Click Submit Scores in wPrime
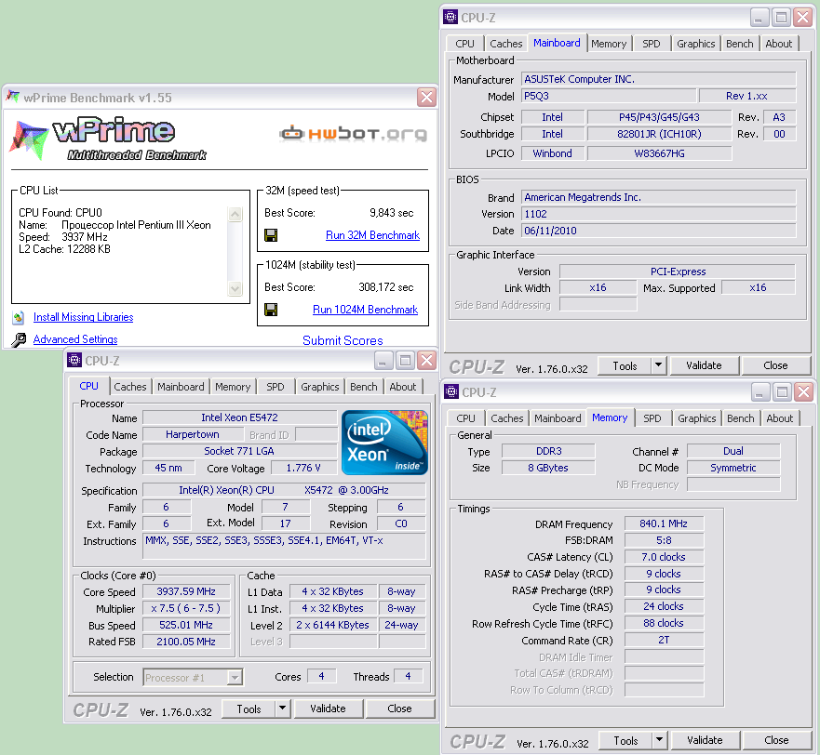Screen dimensions: 820x755 click(343, 340)
